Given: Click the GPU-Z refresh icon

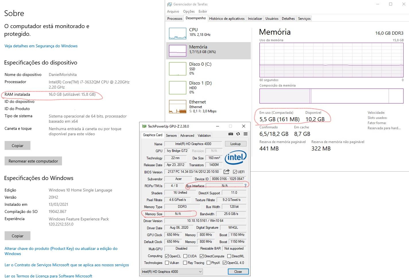Looking at the screenshot, I should tap(238, 134).
